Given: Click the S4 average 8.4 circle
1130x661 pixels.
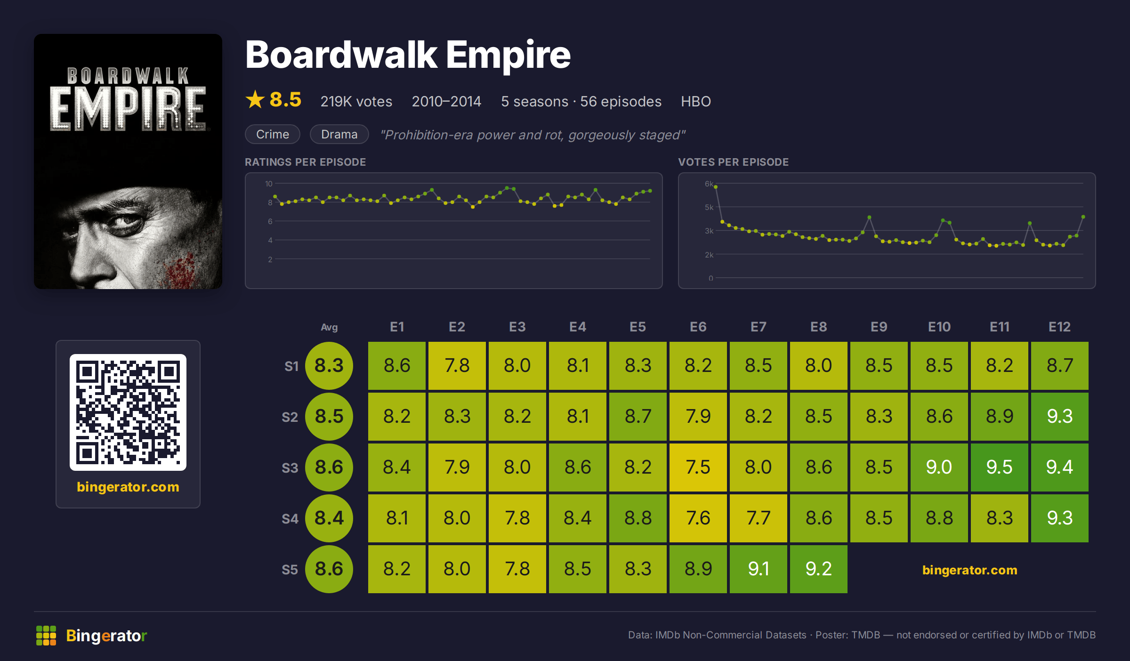Looking at the screenshot, I should [x=329, y=518].
